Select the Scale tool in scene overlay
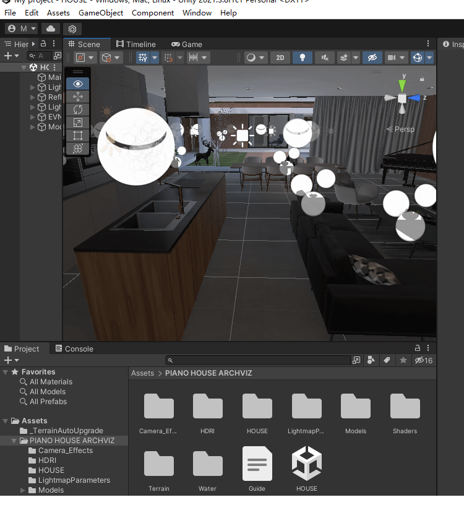Viewport: 464px width, 505px height. [78, 123]
